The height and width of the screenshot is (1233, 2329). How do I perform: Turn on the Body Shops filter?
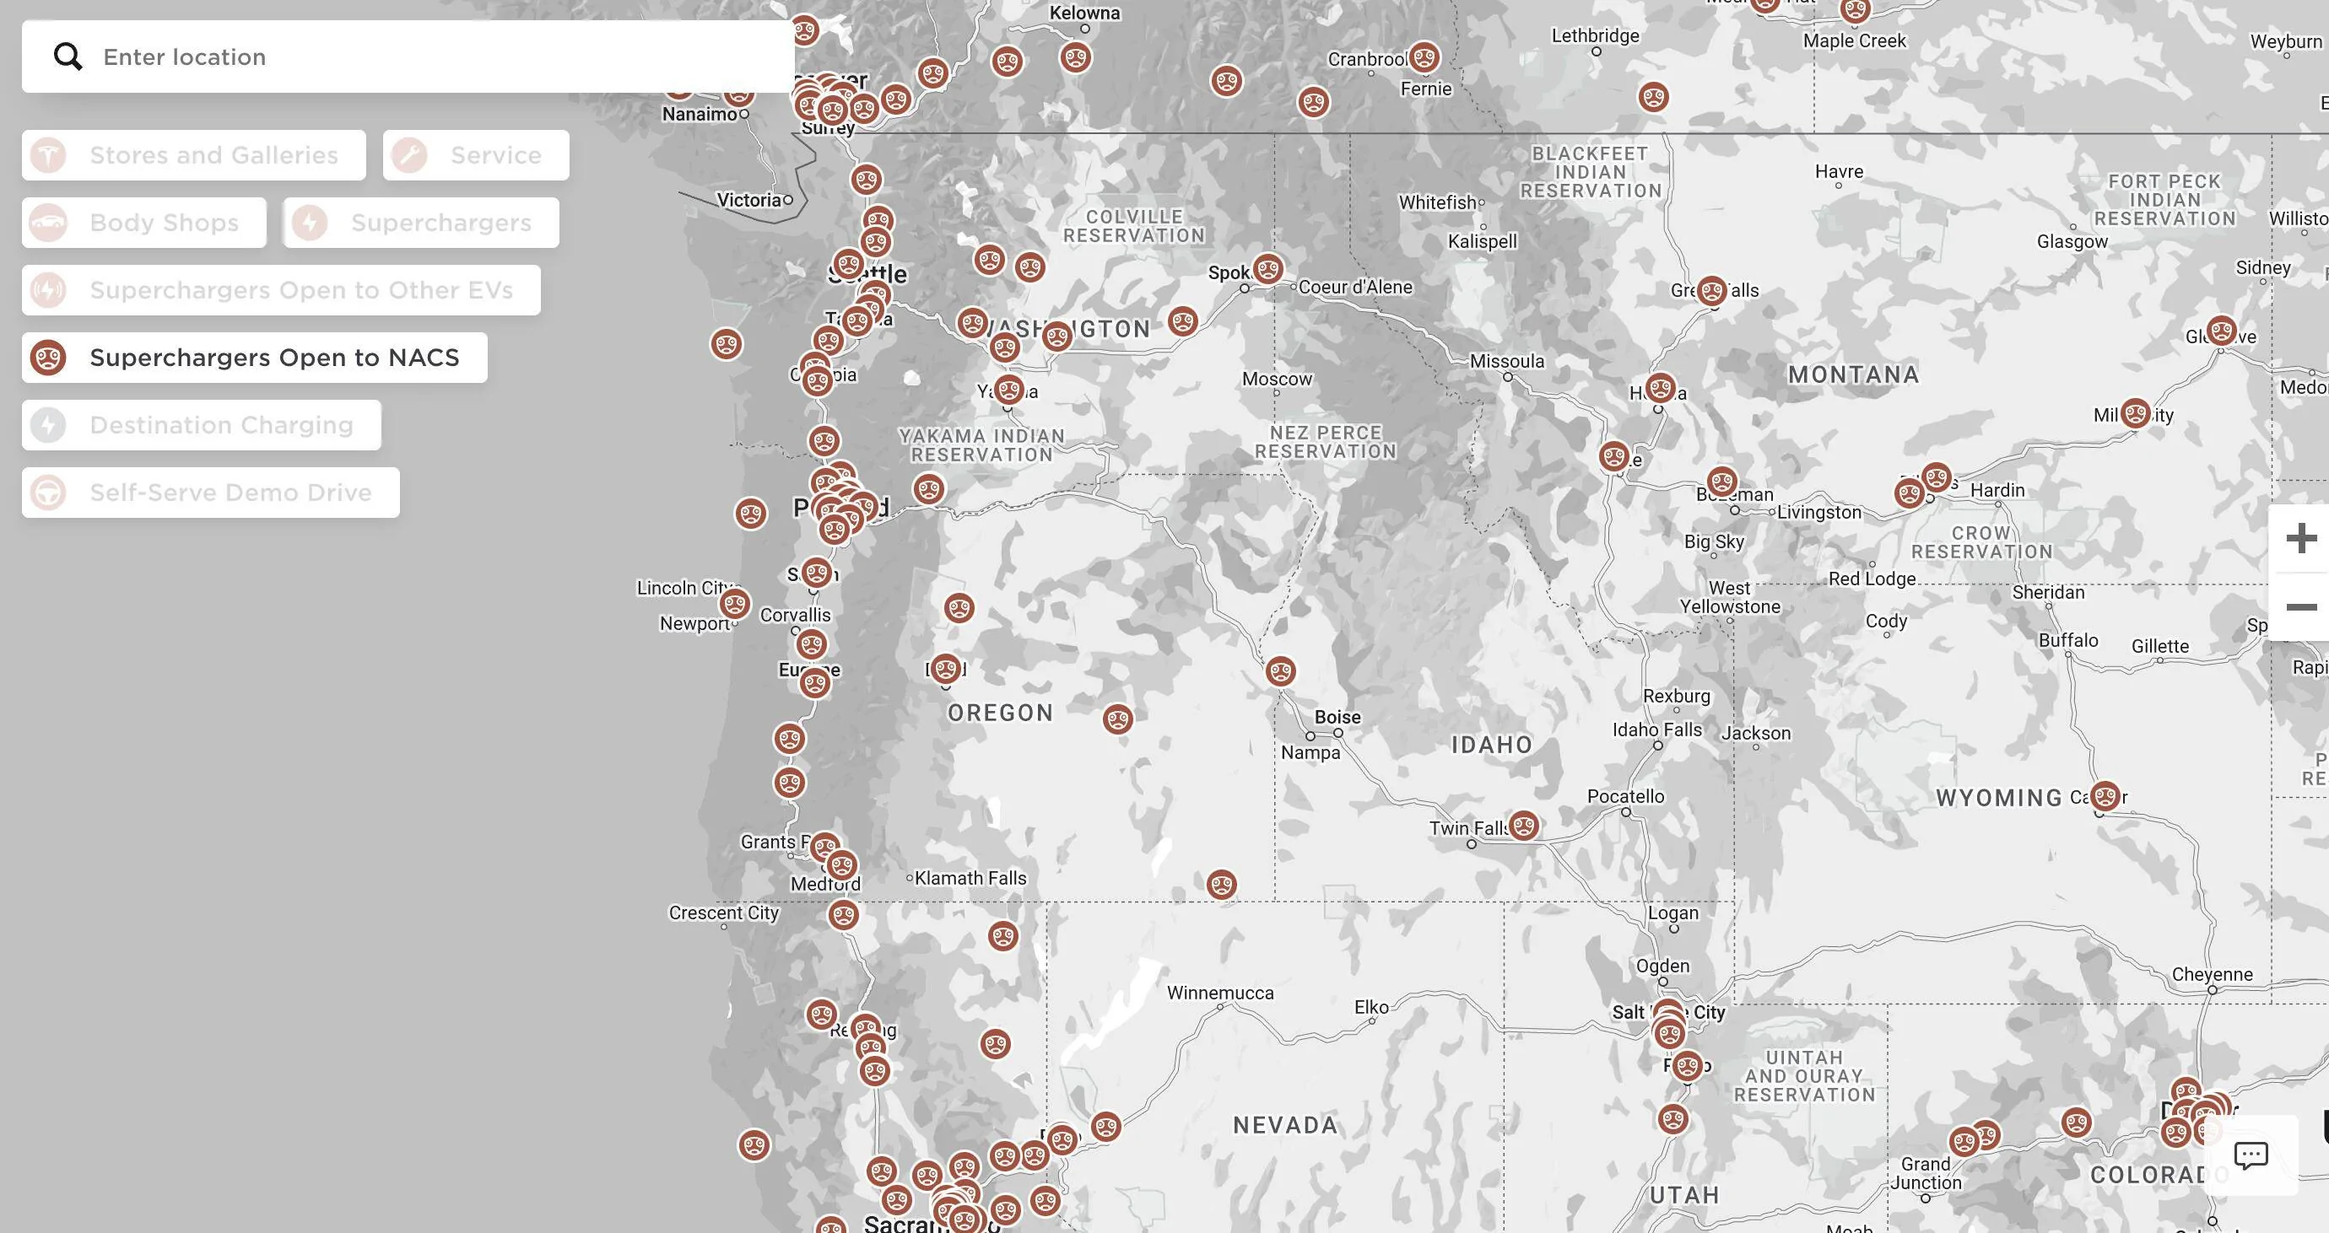[x=143, y=223]
